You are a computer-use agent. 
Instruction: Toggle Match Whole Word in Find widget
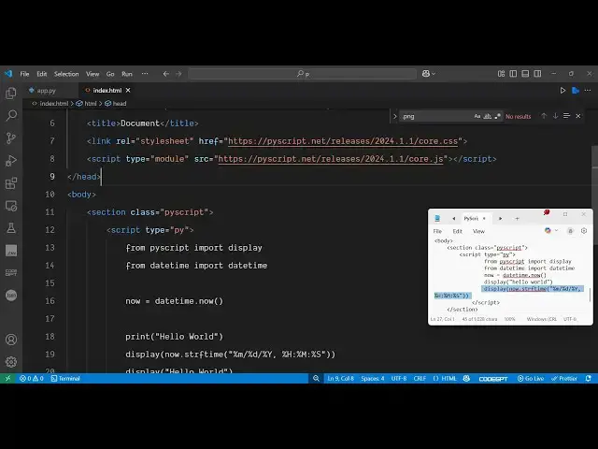click(488, 116)
